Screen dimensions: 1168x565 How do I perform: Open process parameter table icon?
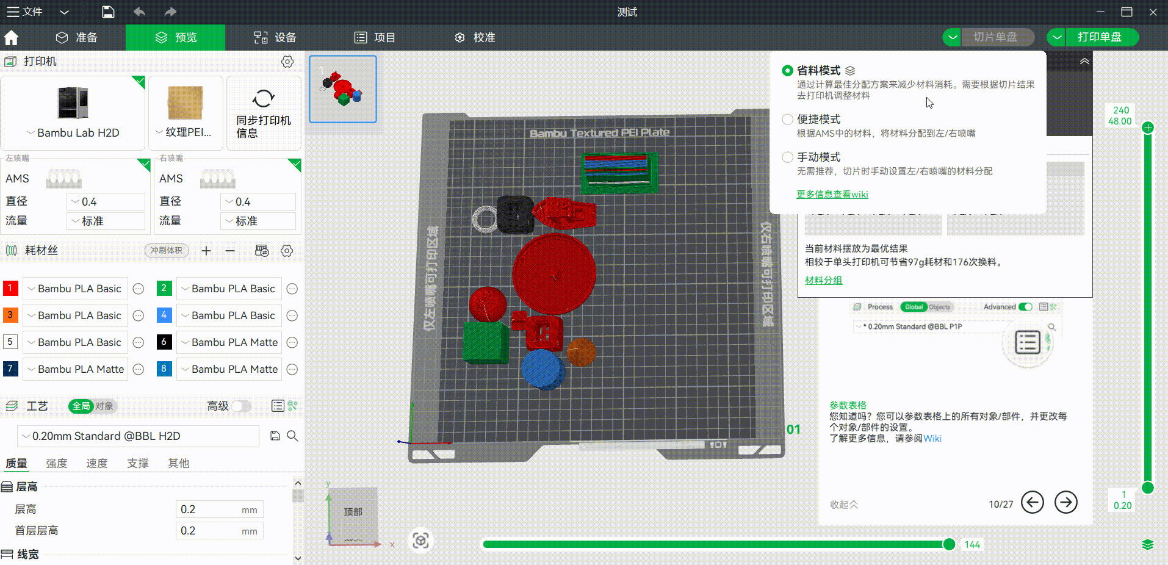pos(278,406)
